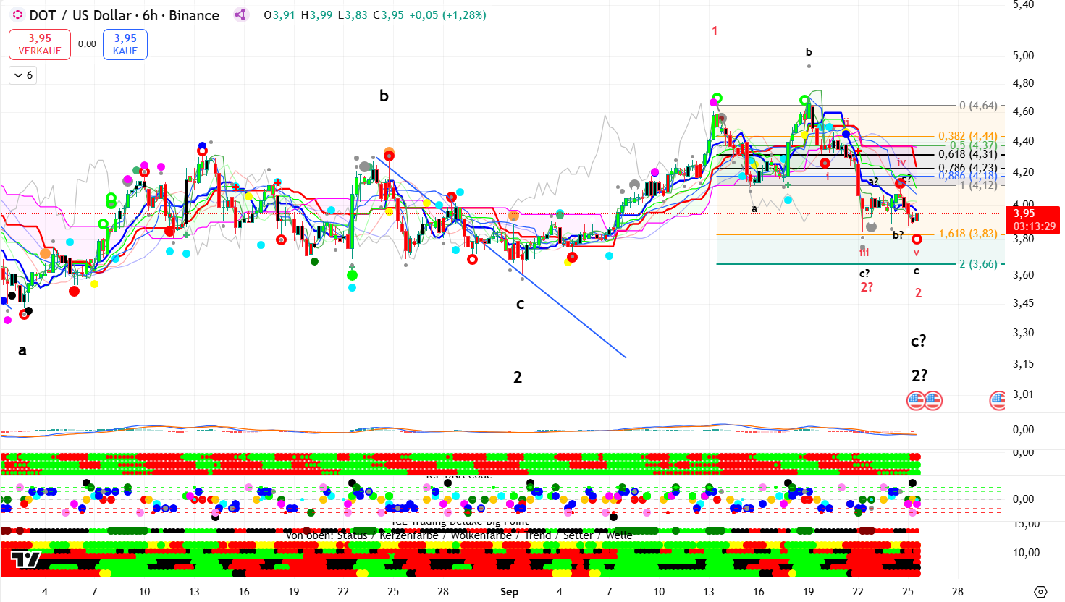Image resolution: width=1065 pixels, height=602 pixels.
Task: Open chart settings via hexagon gear icon
Action: tap(1040, 591)
